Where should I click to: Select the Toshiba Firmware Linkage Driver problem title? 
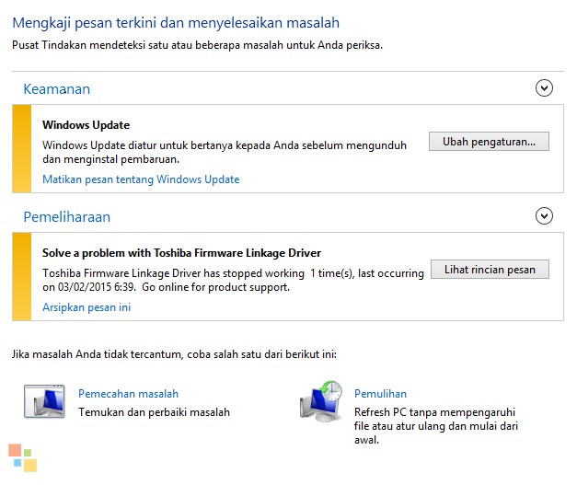182,253
